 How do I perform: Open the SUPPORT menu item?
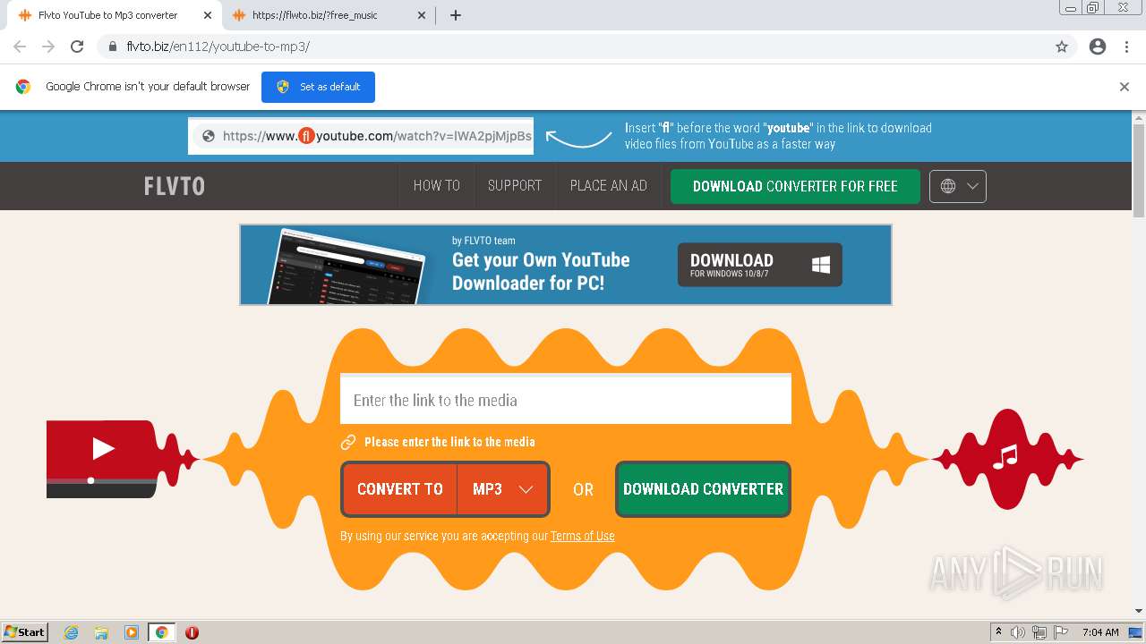click(515, 186)
